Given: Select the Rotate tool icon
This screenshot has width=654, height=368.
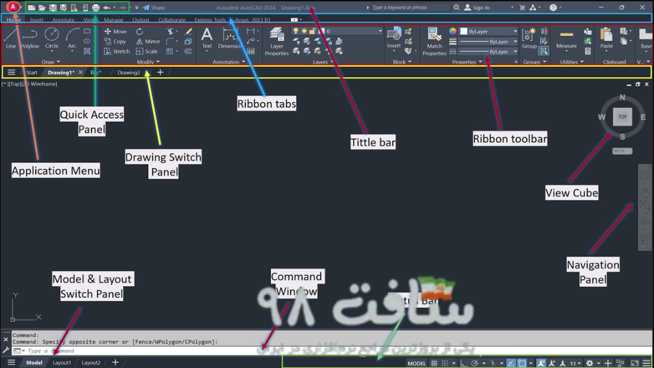Looking at the screenshot, I should click(139, 31).
